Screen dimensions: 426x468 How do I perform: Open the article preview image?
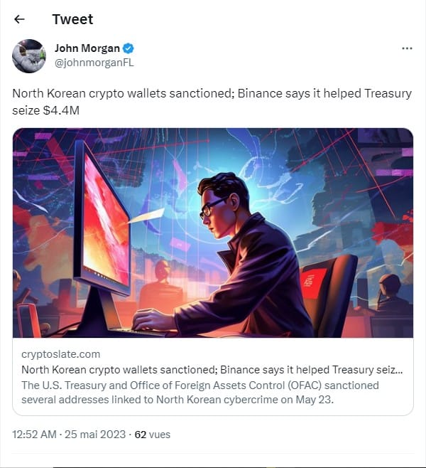[x=213, y=233]
